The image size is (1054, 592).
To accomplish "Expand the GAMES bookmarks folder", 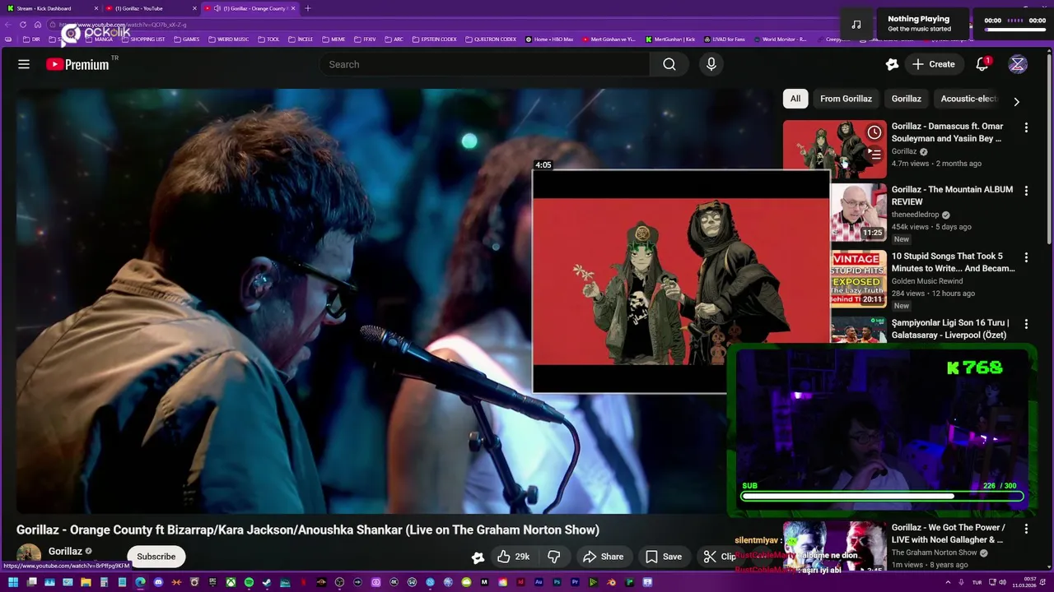I will click(x=186, y=39).
